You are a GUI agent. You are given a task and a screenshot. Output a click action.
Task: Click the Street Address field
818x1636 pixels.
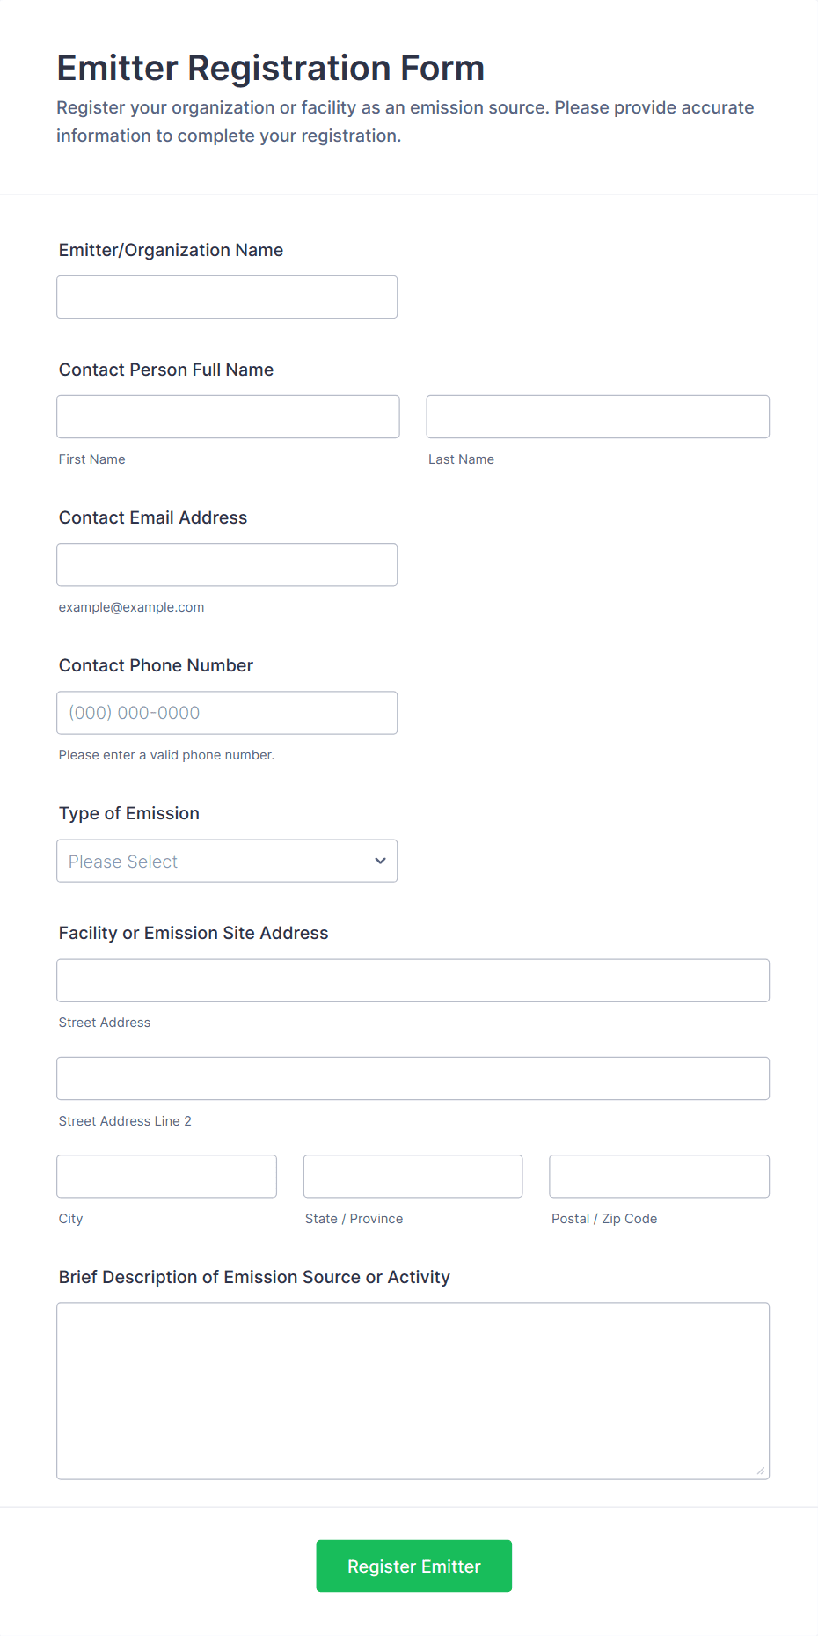413,980
